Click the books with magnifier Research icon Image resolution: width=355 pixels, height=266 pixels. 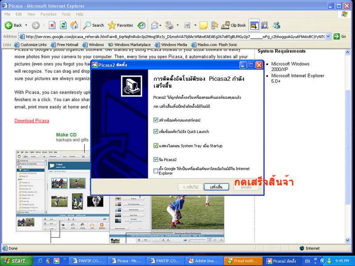tap(264, 25)
